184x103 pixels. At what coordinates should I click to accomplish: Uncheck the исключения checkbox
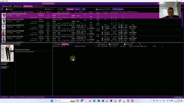pos(110,44)
